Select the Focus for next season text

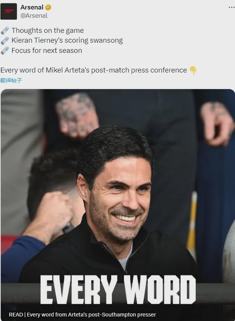[47, 51]
